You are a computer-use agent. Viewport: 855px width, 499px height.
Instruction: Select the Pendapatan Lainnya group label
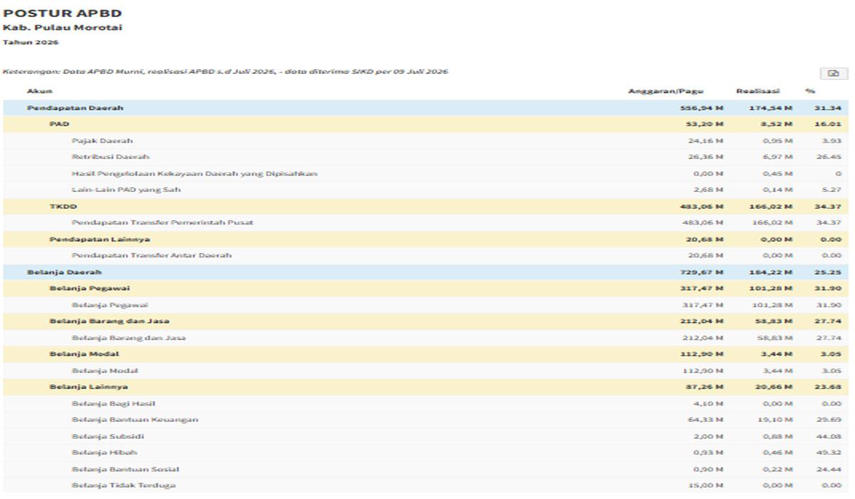(100, 239)
